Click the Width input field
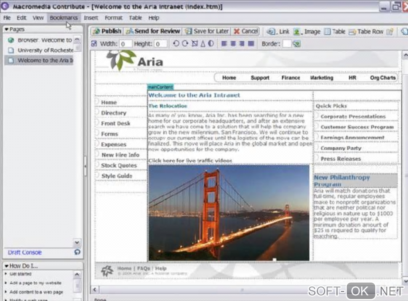Viewport: 408px width, 301px height. coord(125,44)
